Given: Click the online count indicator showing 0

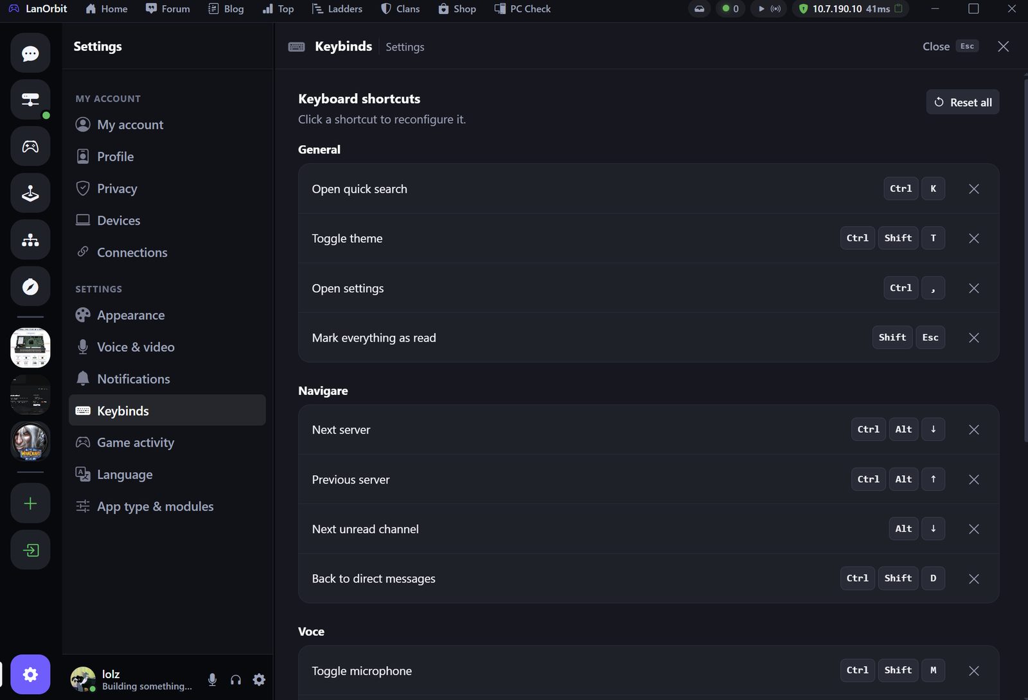Looking at the screenshot, I should click(x=731, y=9).
